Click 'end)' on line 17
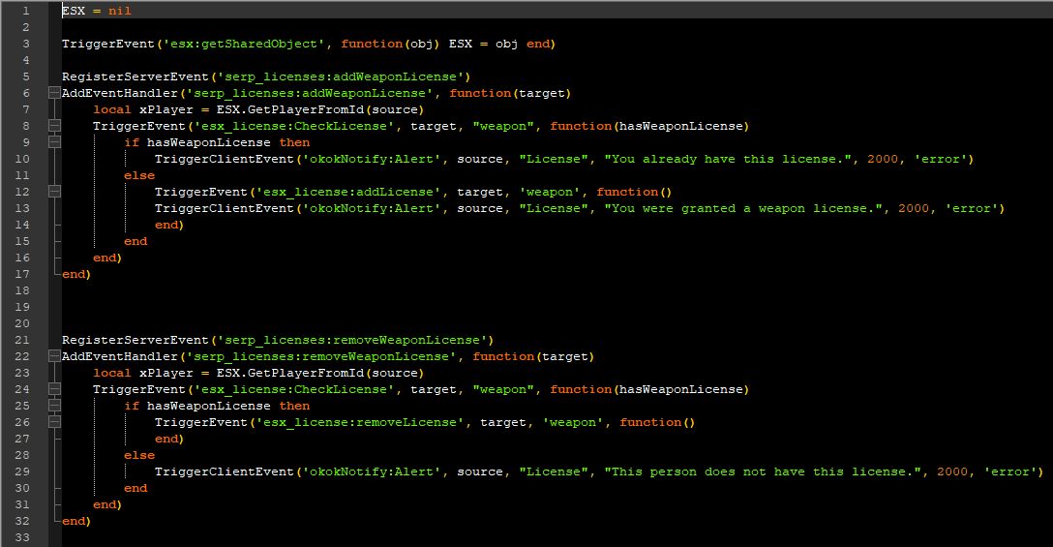This screenshot has height=547, width=1053. coord(76,274)
